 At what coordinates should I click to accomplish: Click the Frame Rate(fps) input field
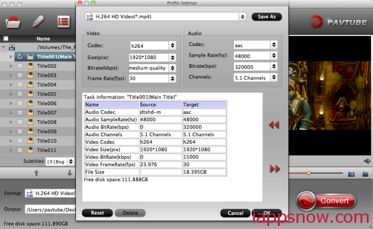pyautogui.click(x=149, y=78)
